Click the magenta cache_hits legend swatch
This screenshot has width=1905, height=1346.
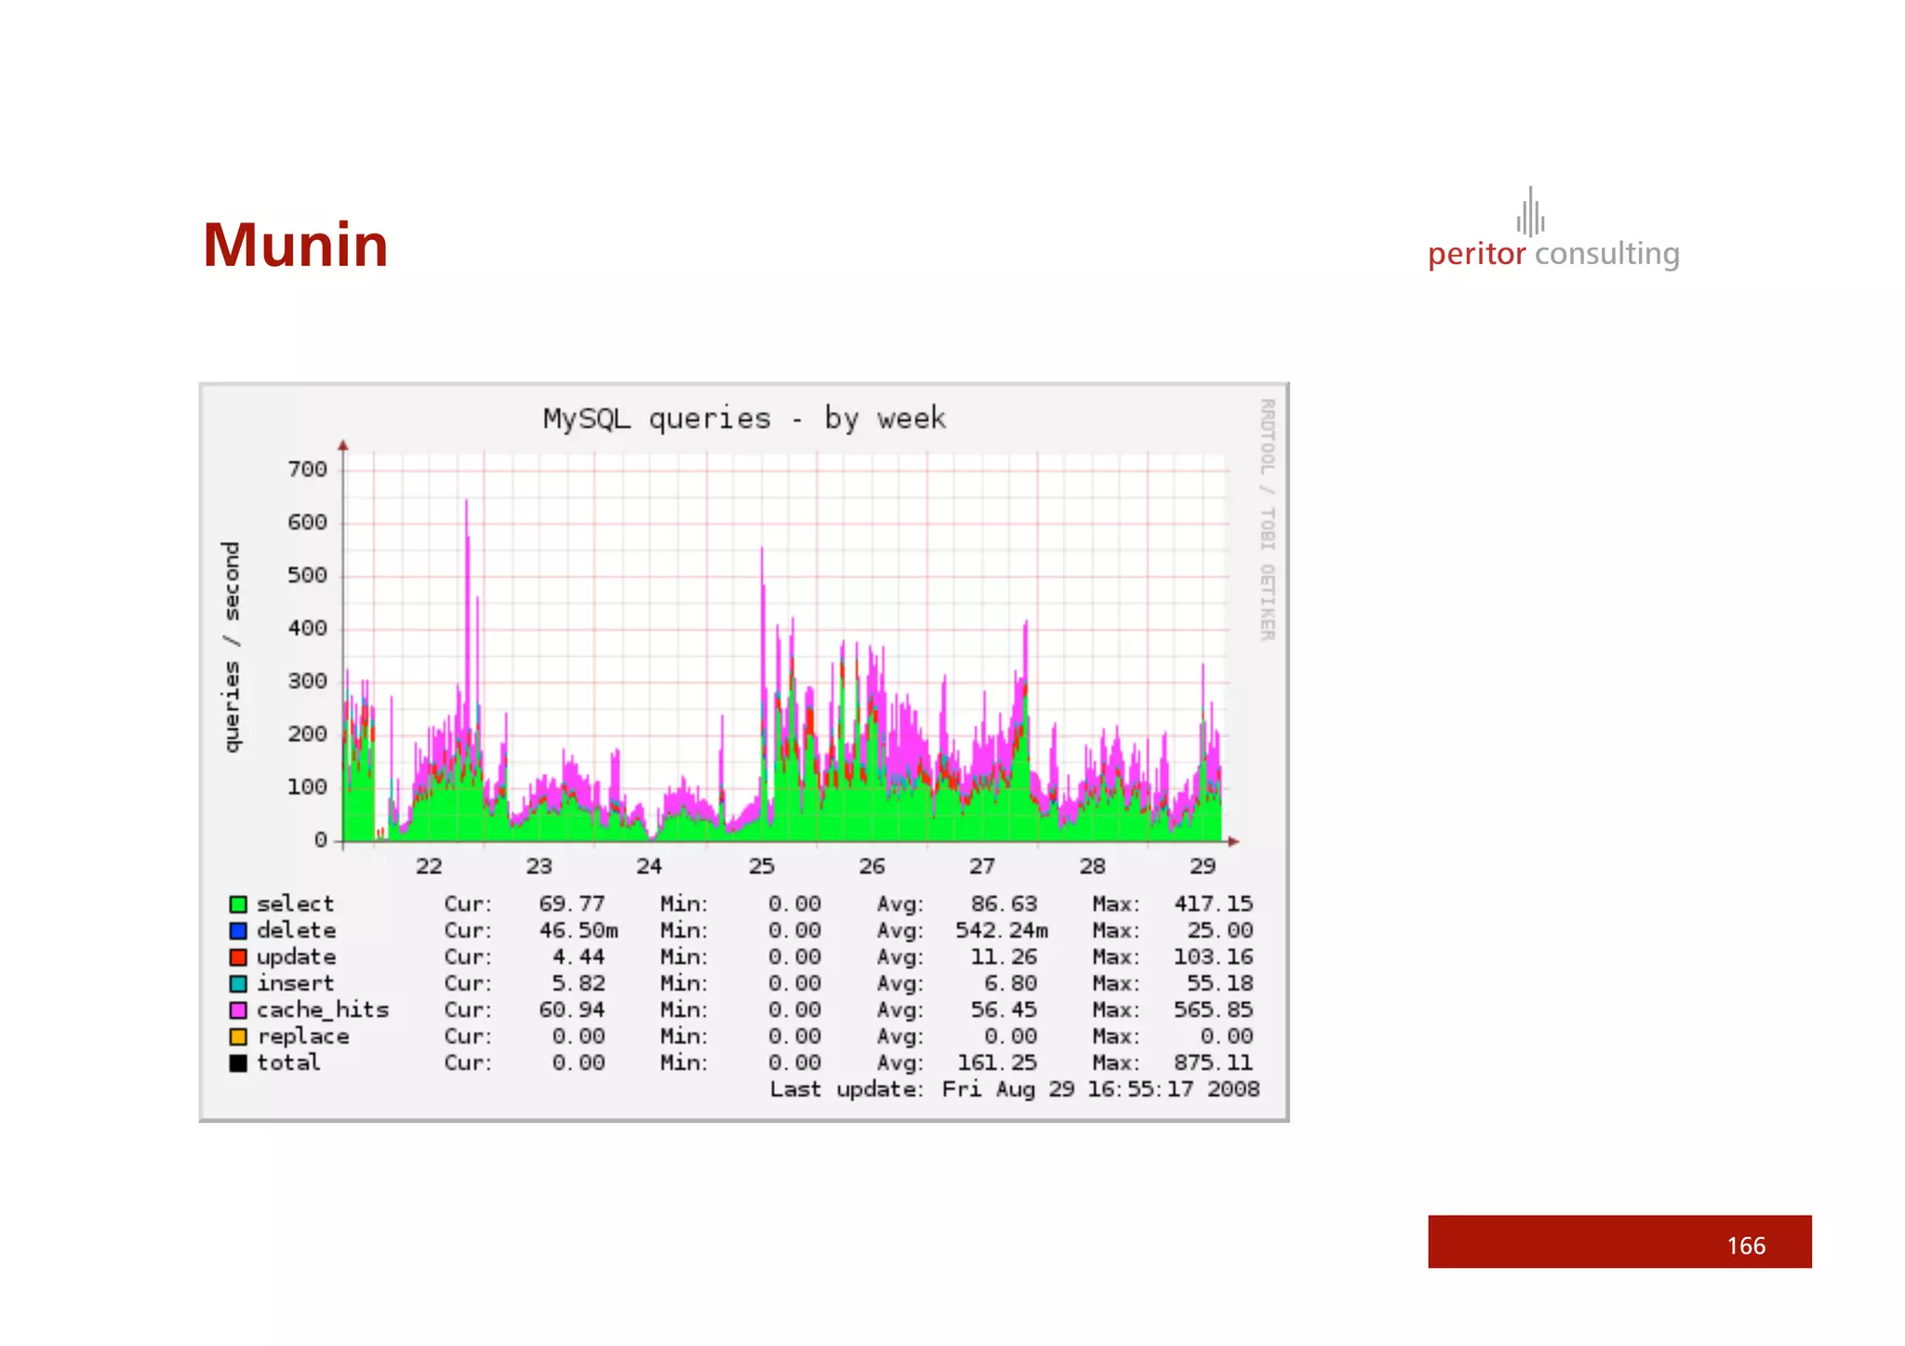pos(238,1010)
